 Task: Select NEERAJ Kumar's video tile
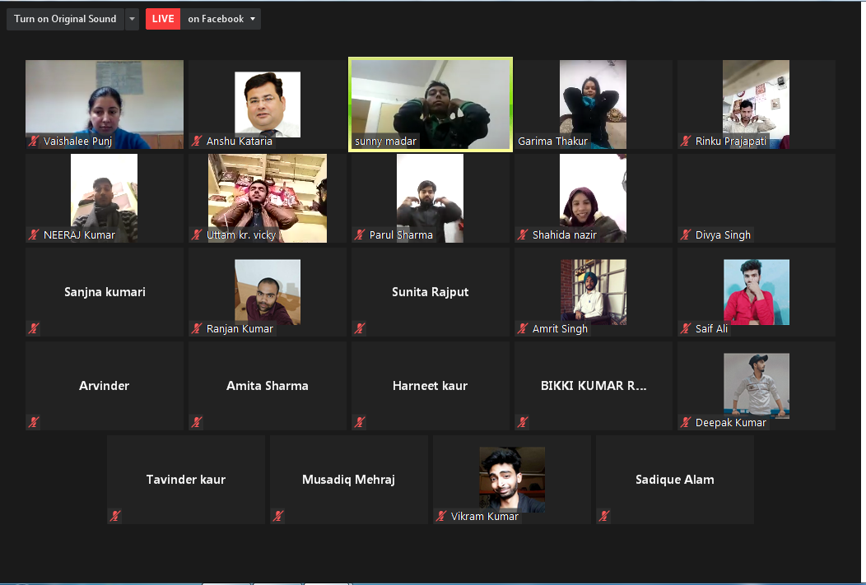click(x=104, y=198)
